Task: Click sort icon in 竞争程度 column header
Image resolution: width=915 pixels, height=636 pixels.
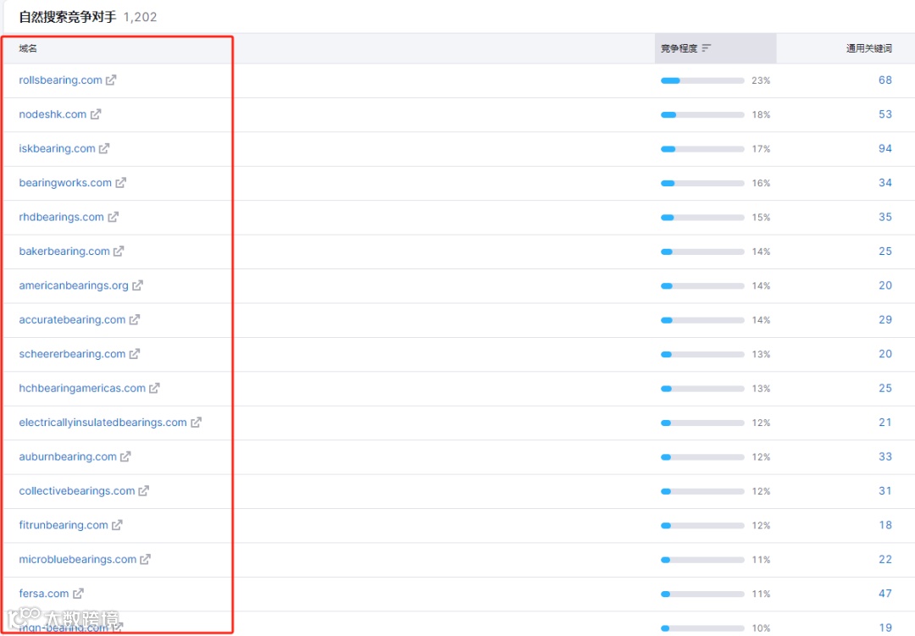Action: pos(707,47)
